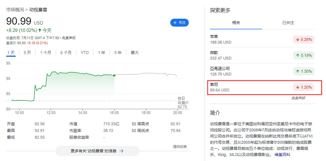Image resolution: width=326 pixels, height=161 pixels.
Task: Click the green price marker on the chart
Action: click(114, 75)
